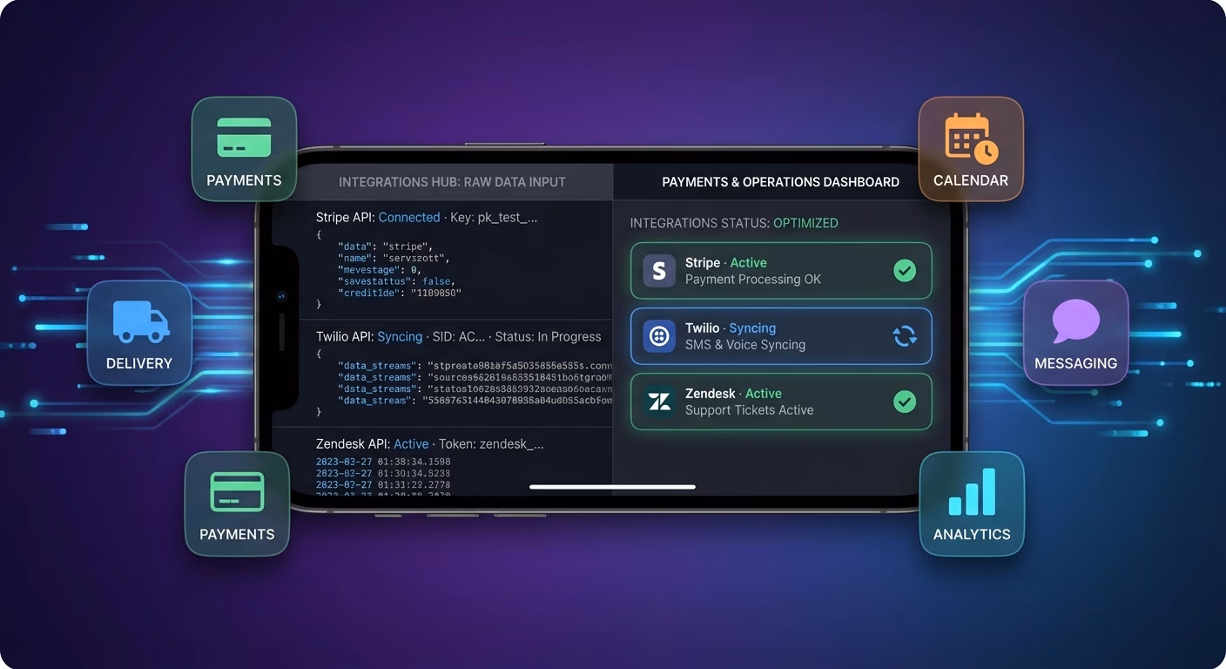The image size is (1226, 669).
Task: Click the green checkmark on the Zendesk card
Action: pyautogui.click(x=905, y=402)
